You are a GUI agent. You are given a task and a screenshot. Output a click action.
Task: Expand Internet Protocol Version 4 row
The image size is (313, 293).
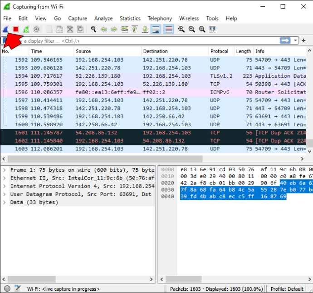[5, 186]
